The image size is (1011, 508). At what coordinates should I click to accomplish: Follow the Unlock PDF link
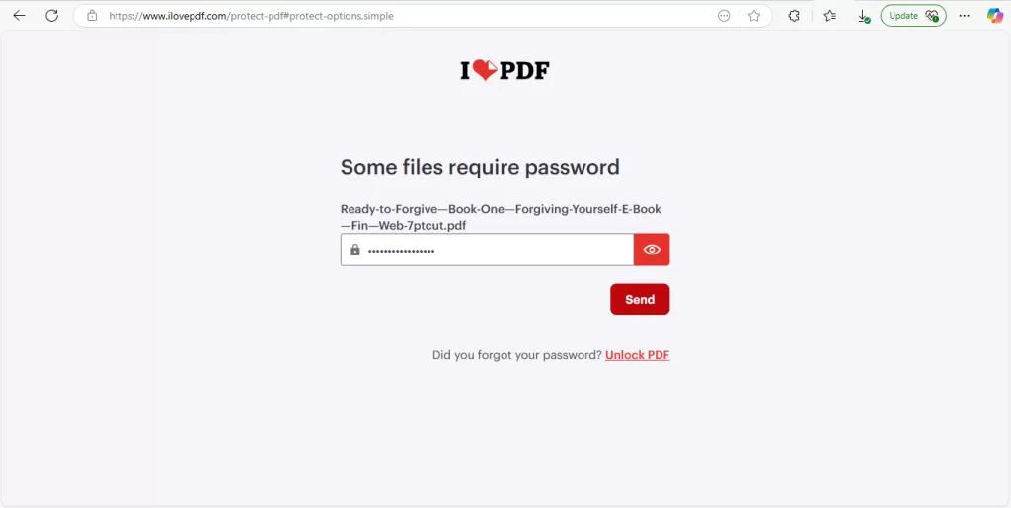click(637, 355)
